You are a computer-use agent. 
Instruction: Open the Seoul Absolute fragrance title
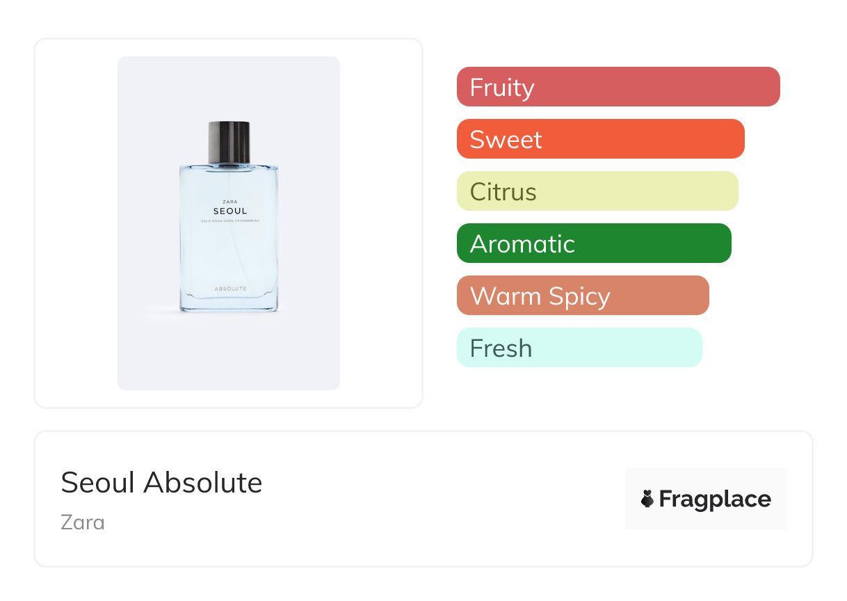pyautogui.click(x=161, y=482)
